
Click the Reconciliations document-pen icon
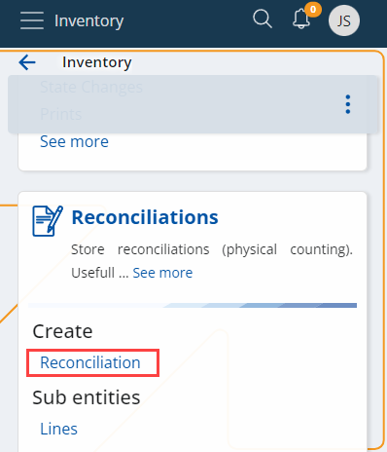[x=48, y=221]
